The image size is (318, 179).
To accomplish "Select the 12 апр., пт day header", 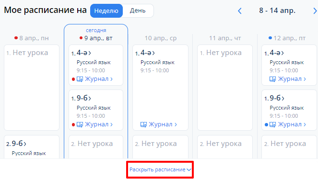I will point(287,38).
